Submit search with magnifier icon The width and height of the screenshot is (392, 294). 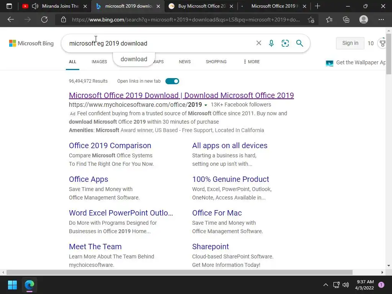tap(299, 43)
